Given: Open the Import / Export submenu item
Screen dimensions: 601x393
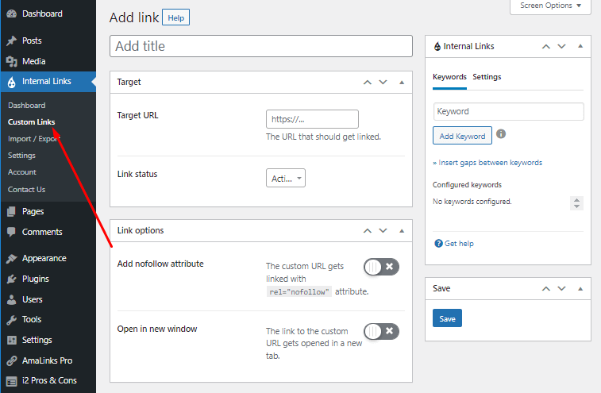Looking at the screenshot, I should click(x=34, y=139).
